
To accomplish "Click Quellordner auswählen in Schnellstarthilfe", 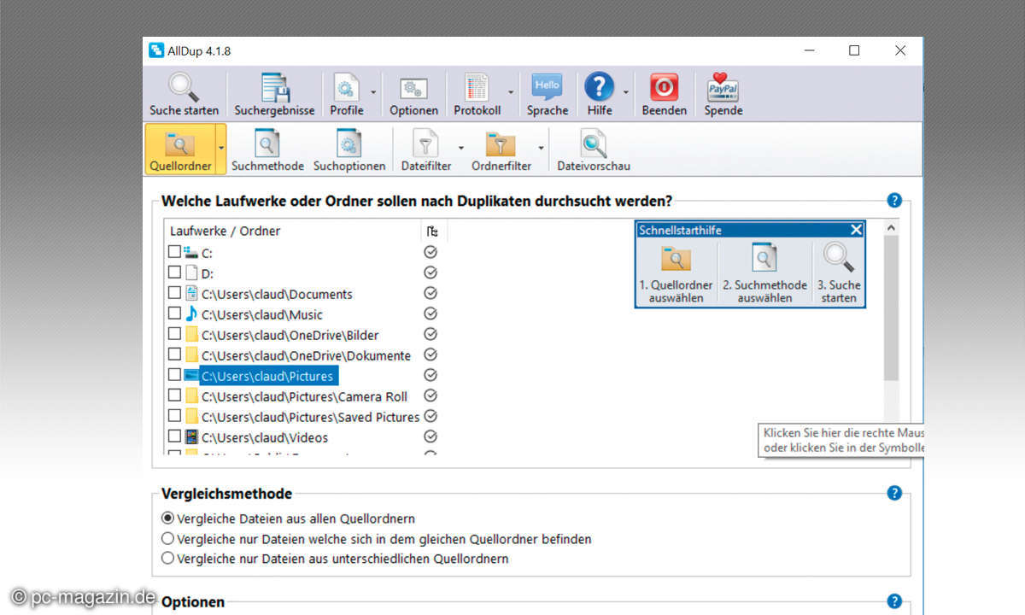I will pos(676,273).
